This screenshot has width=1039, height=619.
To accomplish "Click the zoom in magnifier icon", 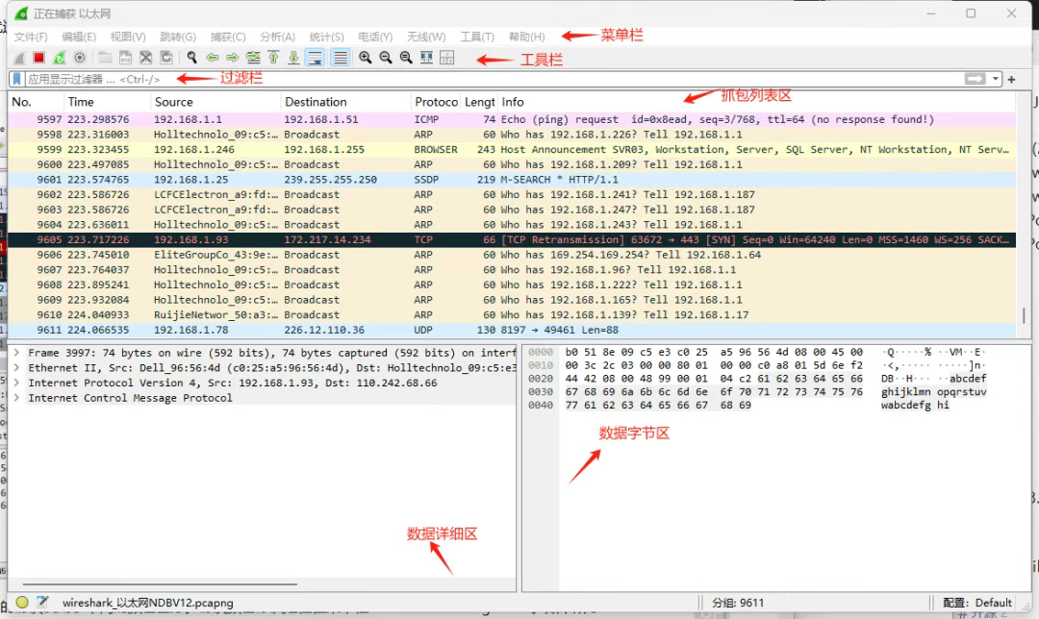I will pyautogui.click(x=366, y=58).
